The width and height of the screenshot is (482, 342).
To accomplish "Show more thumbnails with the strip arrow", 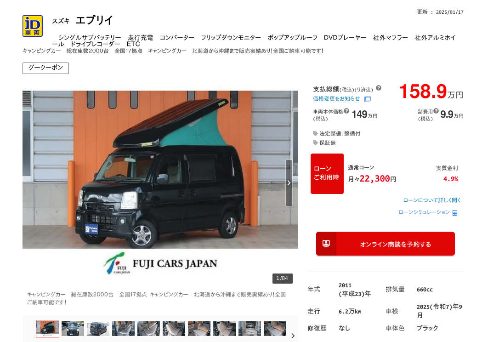I will click(293, 336).
